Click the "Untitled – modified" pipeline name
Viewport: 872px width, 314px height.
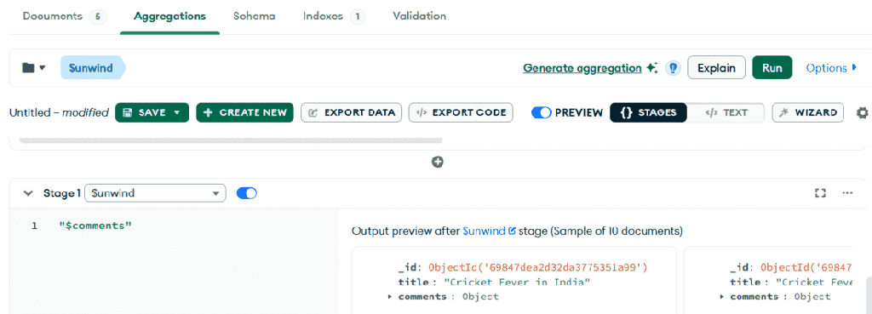[x=59, y=113]
